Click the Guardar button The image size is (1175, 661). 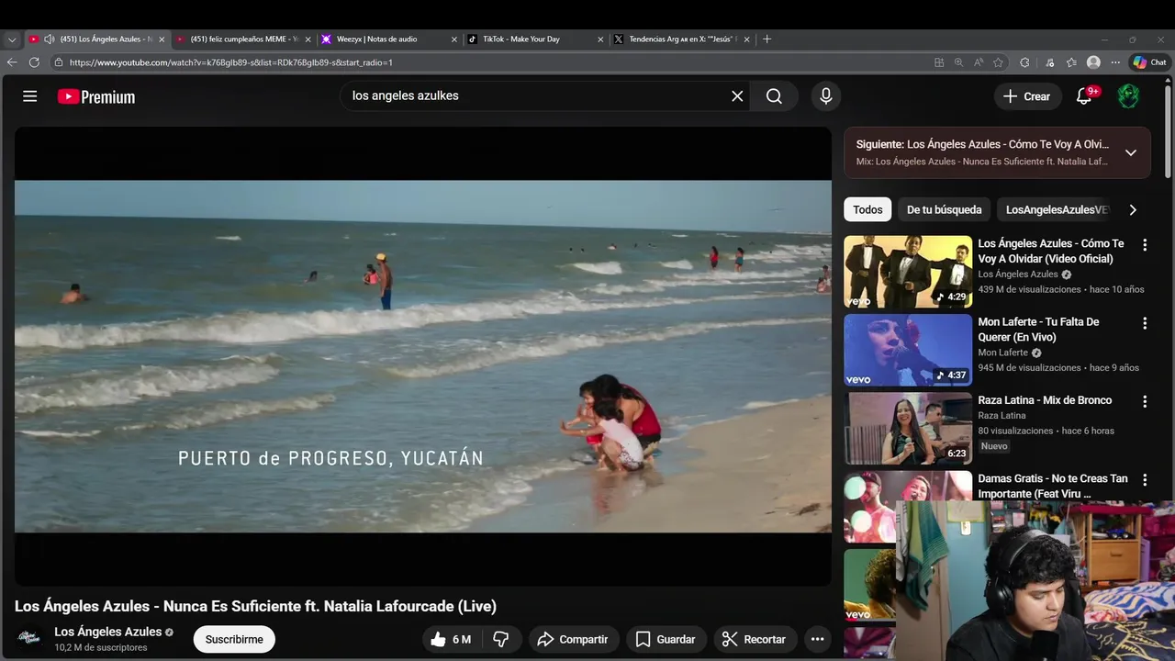(666, 639)
